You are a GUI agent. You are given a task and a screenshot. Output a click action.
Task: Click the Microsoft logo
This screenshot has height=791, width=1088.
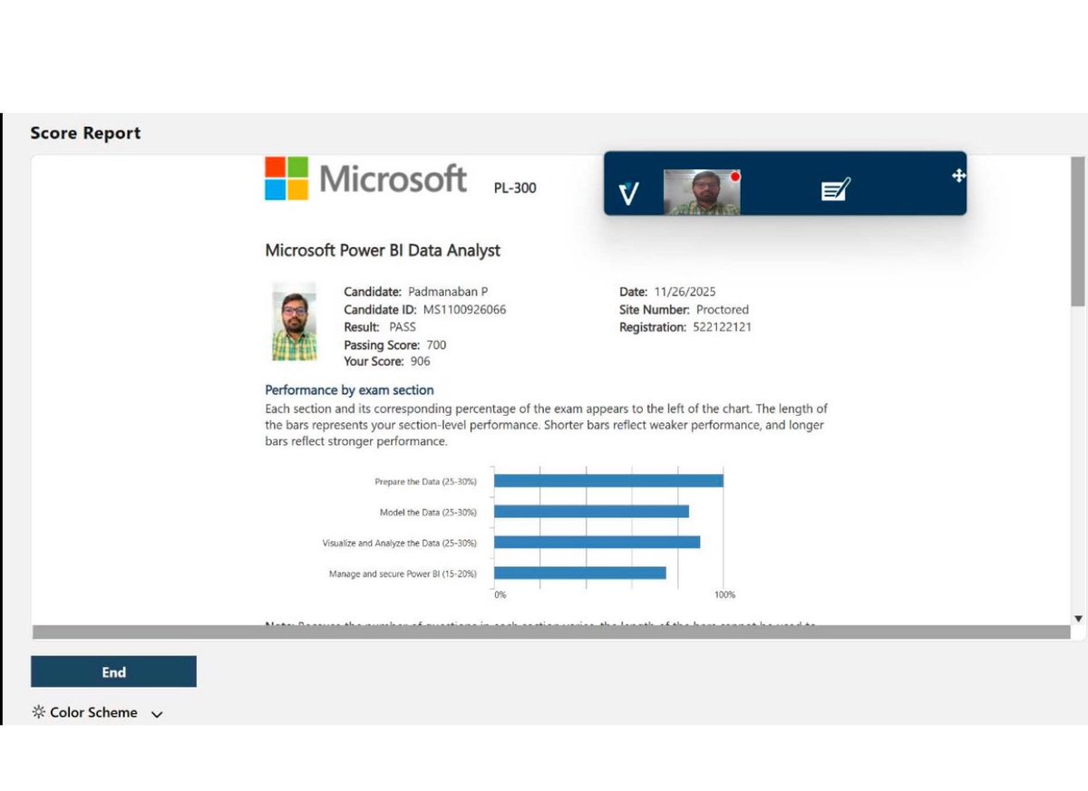tap(365, 178)
